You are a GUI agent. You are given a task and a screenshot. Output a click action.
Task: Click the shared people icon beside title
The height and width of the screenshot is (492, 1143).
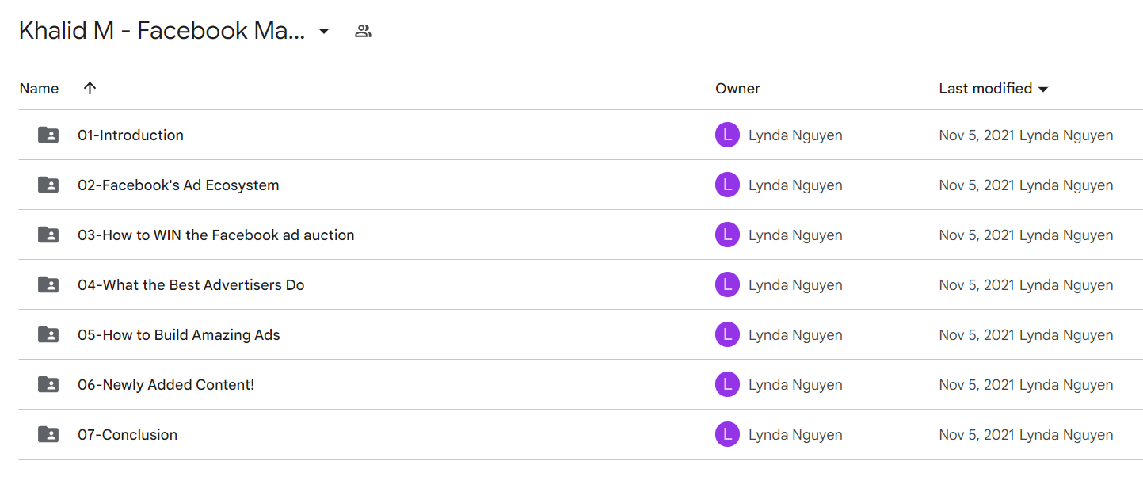364,32
